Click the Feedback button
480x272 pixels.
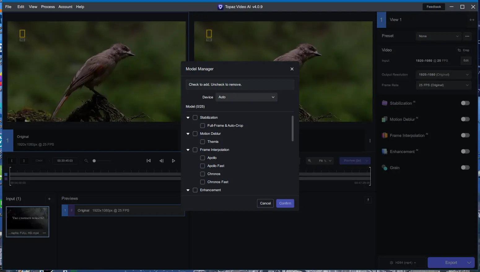tap(434, 7)
